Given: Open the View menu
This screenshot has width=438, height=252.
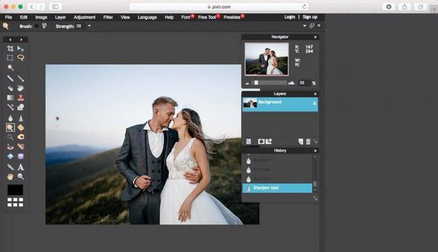Looking at the screenshot, I should click(x=125, y=17).
